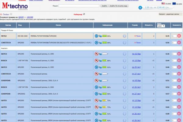Image resolution: width=183 pixels, height=122 pixels.
Task: Click cart icon in DAYCO 0.46 row
Action: pyautogui.click(x=179, y=67)
